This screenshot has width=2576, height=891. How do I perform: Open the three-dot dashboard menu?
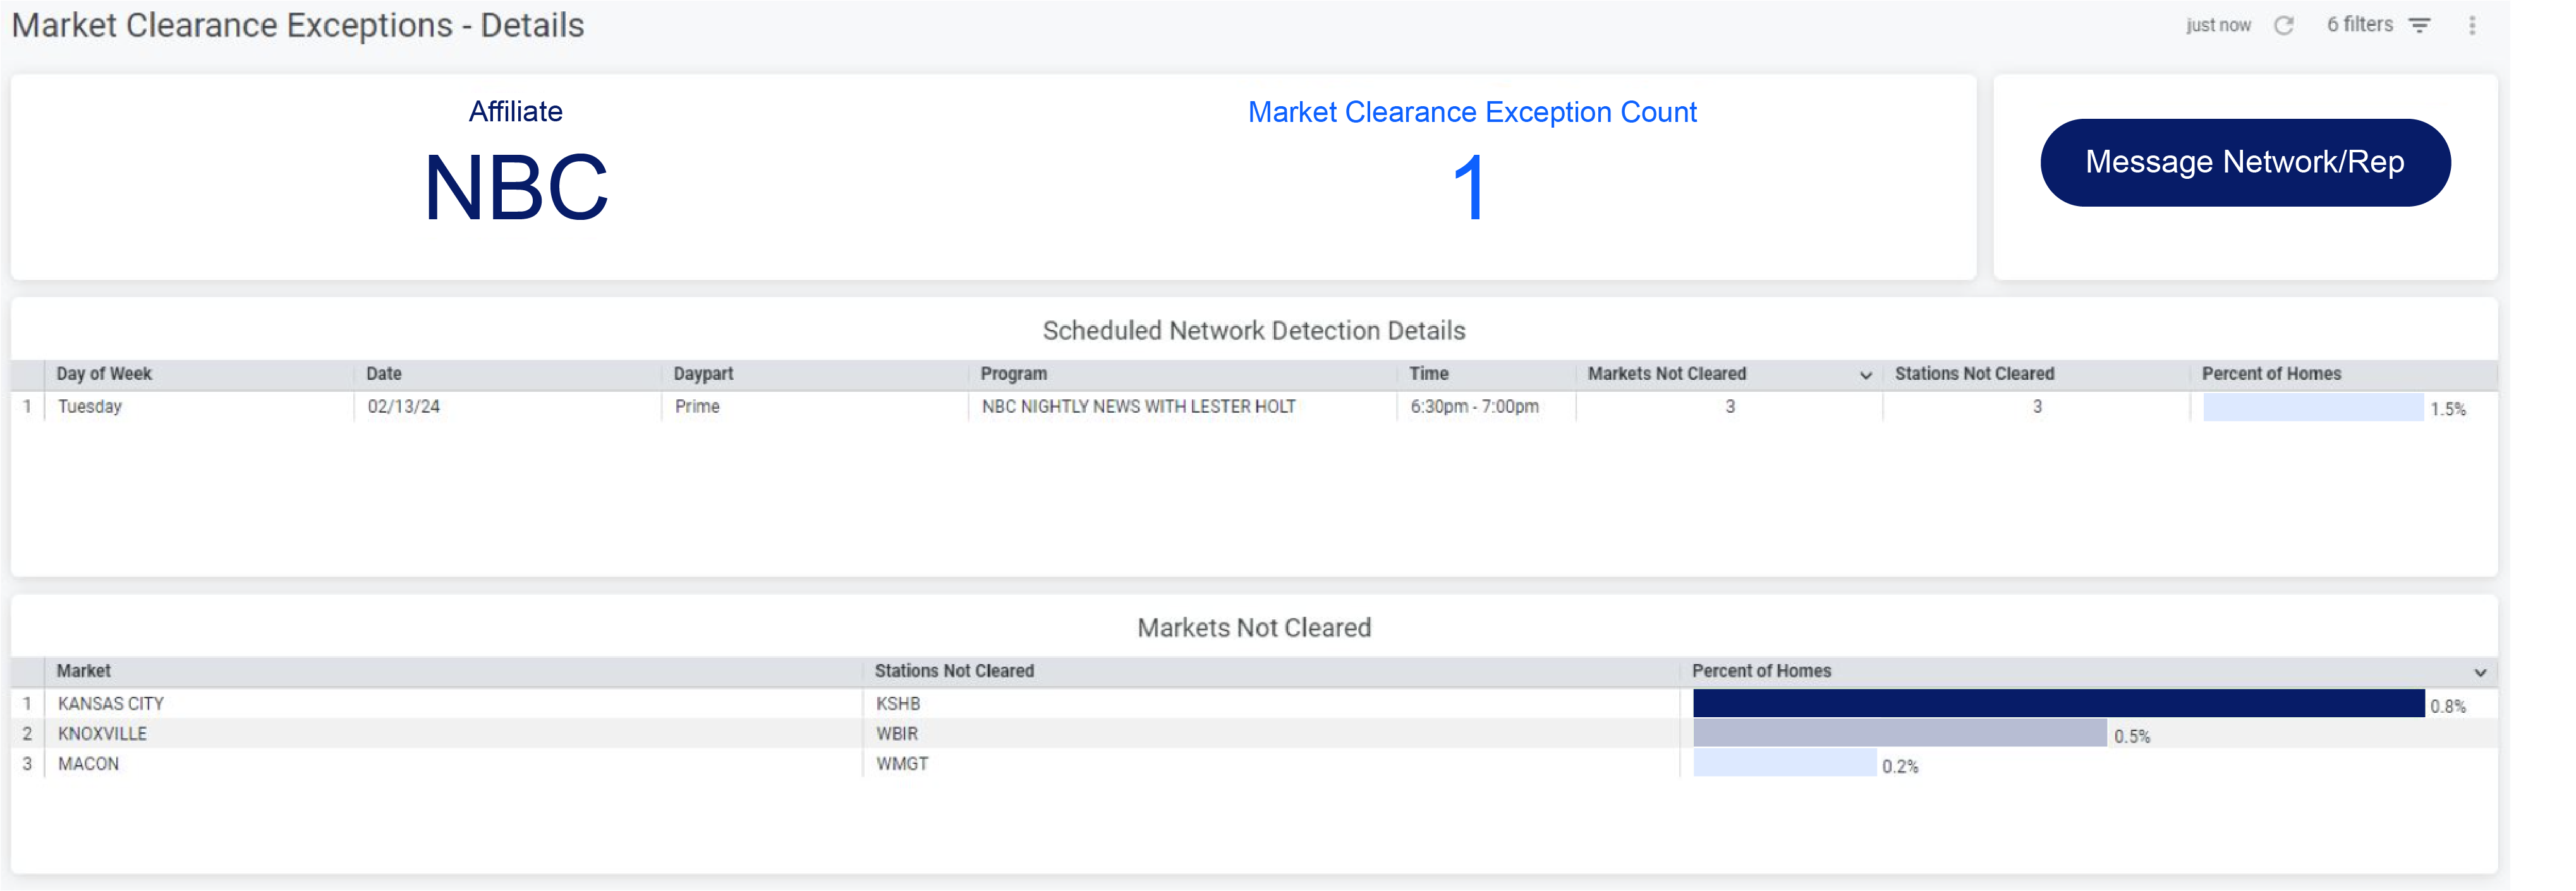point(2472,25)
